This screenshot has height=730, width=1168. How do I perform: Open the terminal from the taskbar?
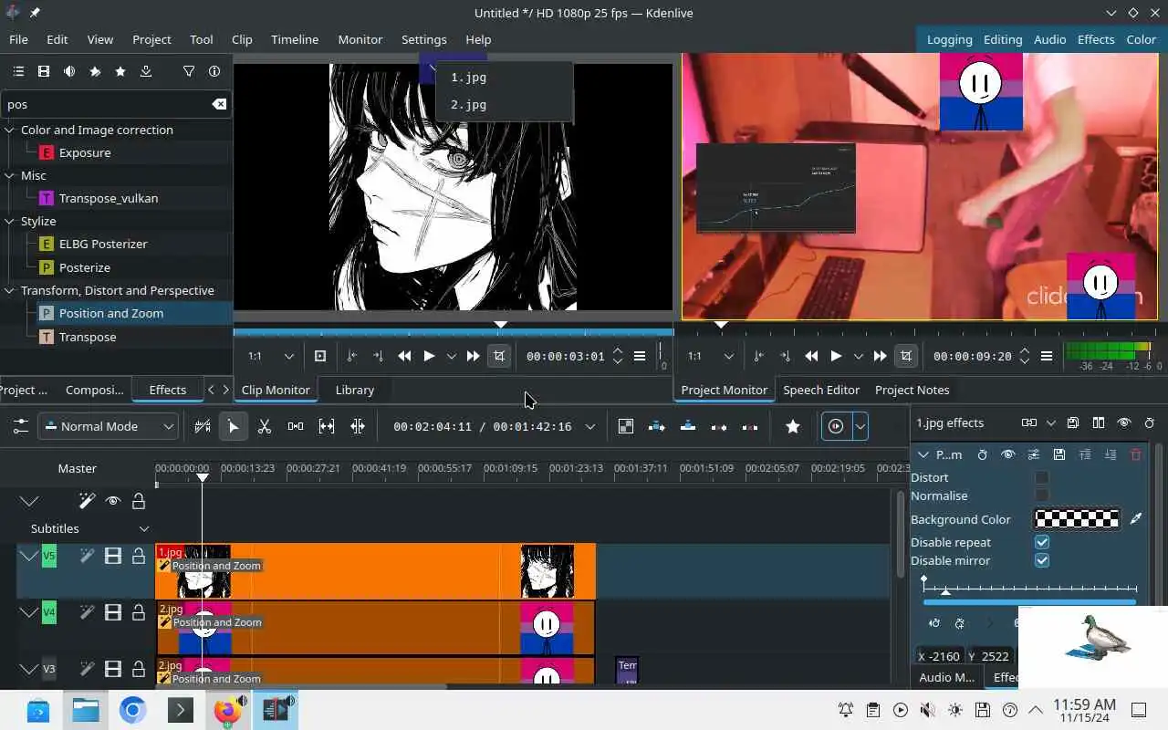[181, 710]
